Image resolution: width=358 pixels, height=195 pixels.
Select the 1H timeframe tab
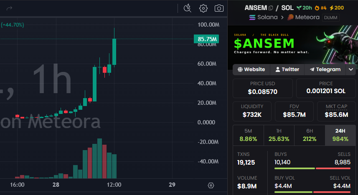coord(279,135)
